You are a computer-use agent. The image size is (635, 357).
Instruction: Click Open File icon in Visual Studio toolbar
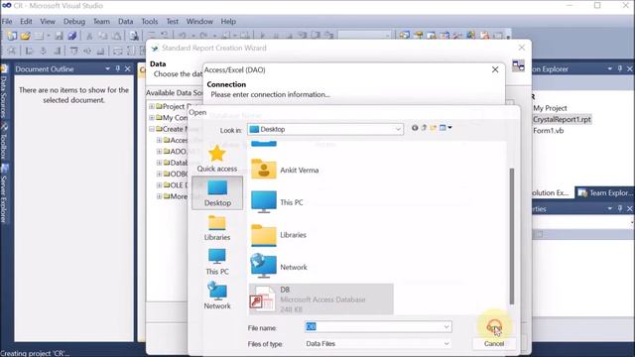[25, 36]
